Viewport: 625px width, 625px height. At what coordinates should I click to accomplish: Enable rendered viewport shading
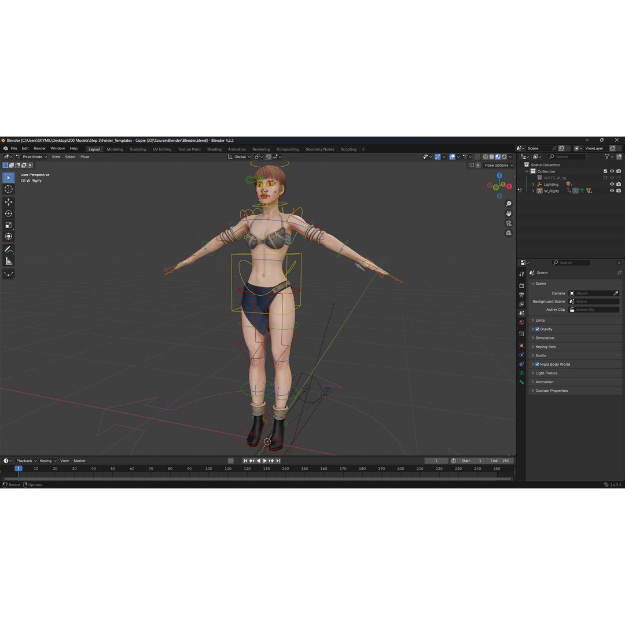point(504,157)
